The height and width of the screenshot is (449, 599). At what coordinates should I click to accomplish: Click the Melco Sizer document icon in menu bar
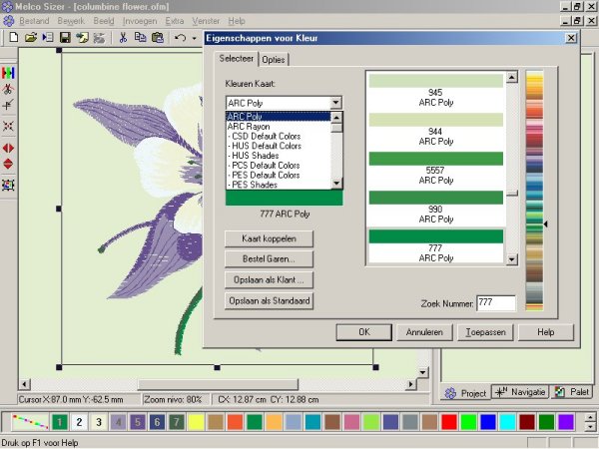[x=8, y=21]
